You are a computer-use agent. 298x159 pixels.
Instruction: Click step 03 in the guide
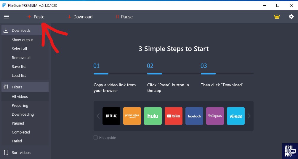click(204, 66)
